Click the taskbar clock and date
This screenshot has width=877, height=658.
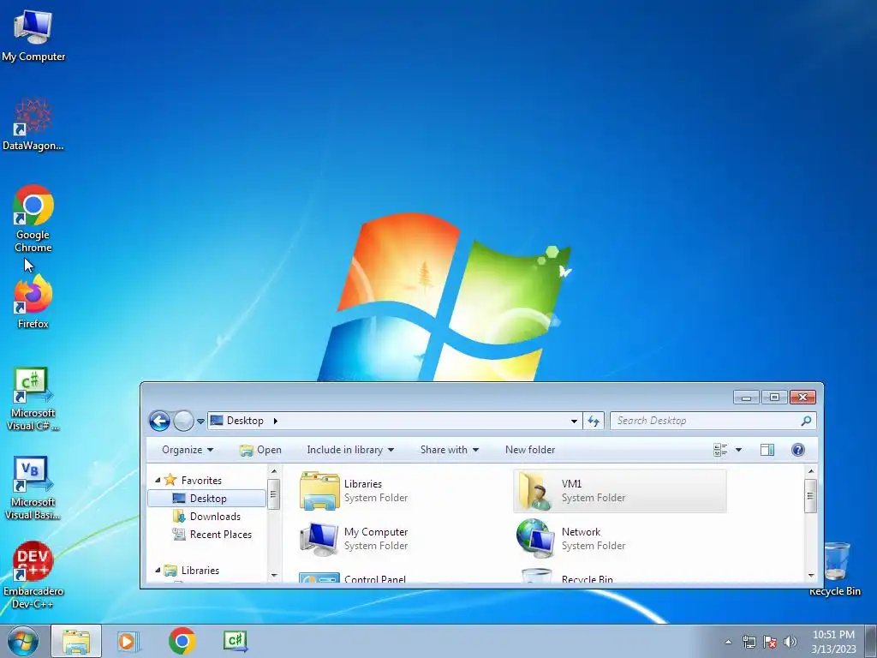[x=833, y=642]
